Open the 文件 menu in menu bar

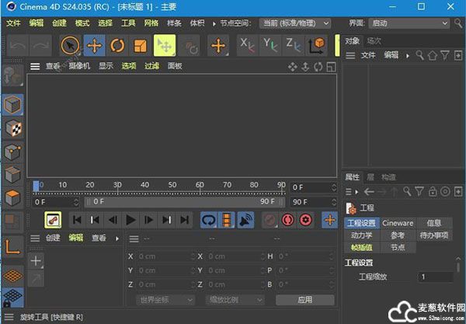(13, 23)
